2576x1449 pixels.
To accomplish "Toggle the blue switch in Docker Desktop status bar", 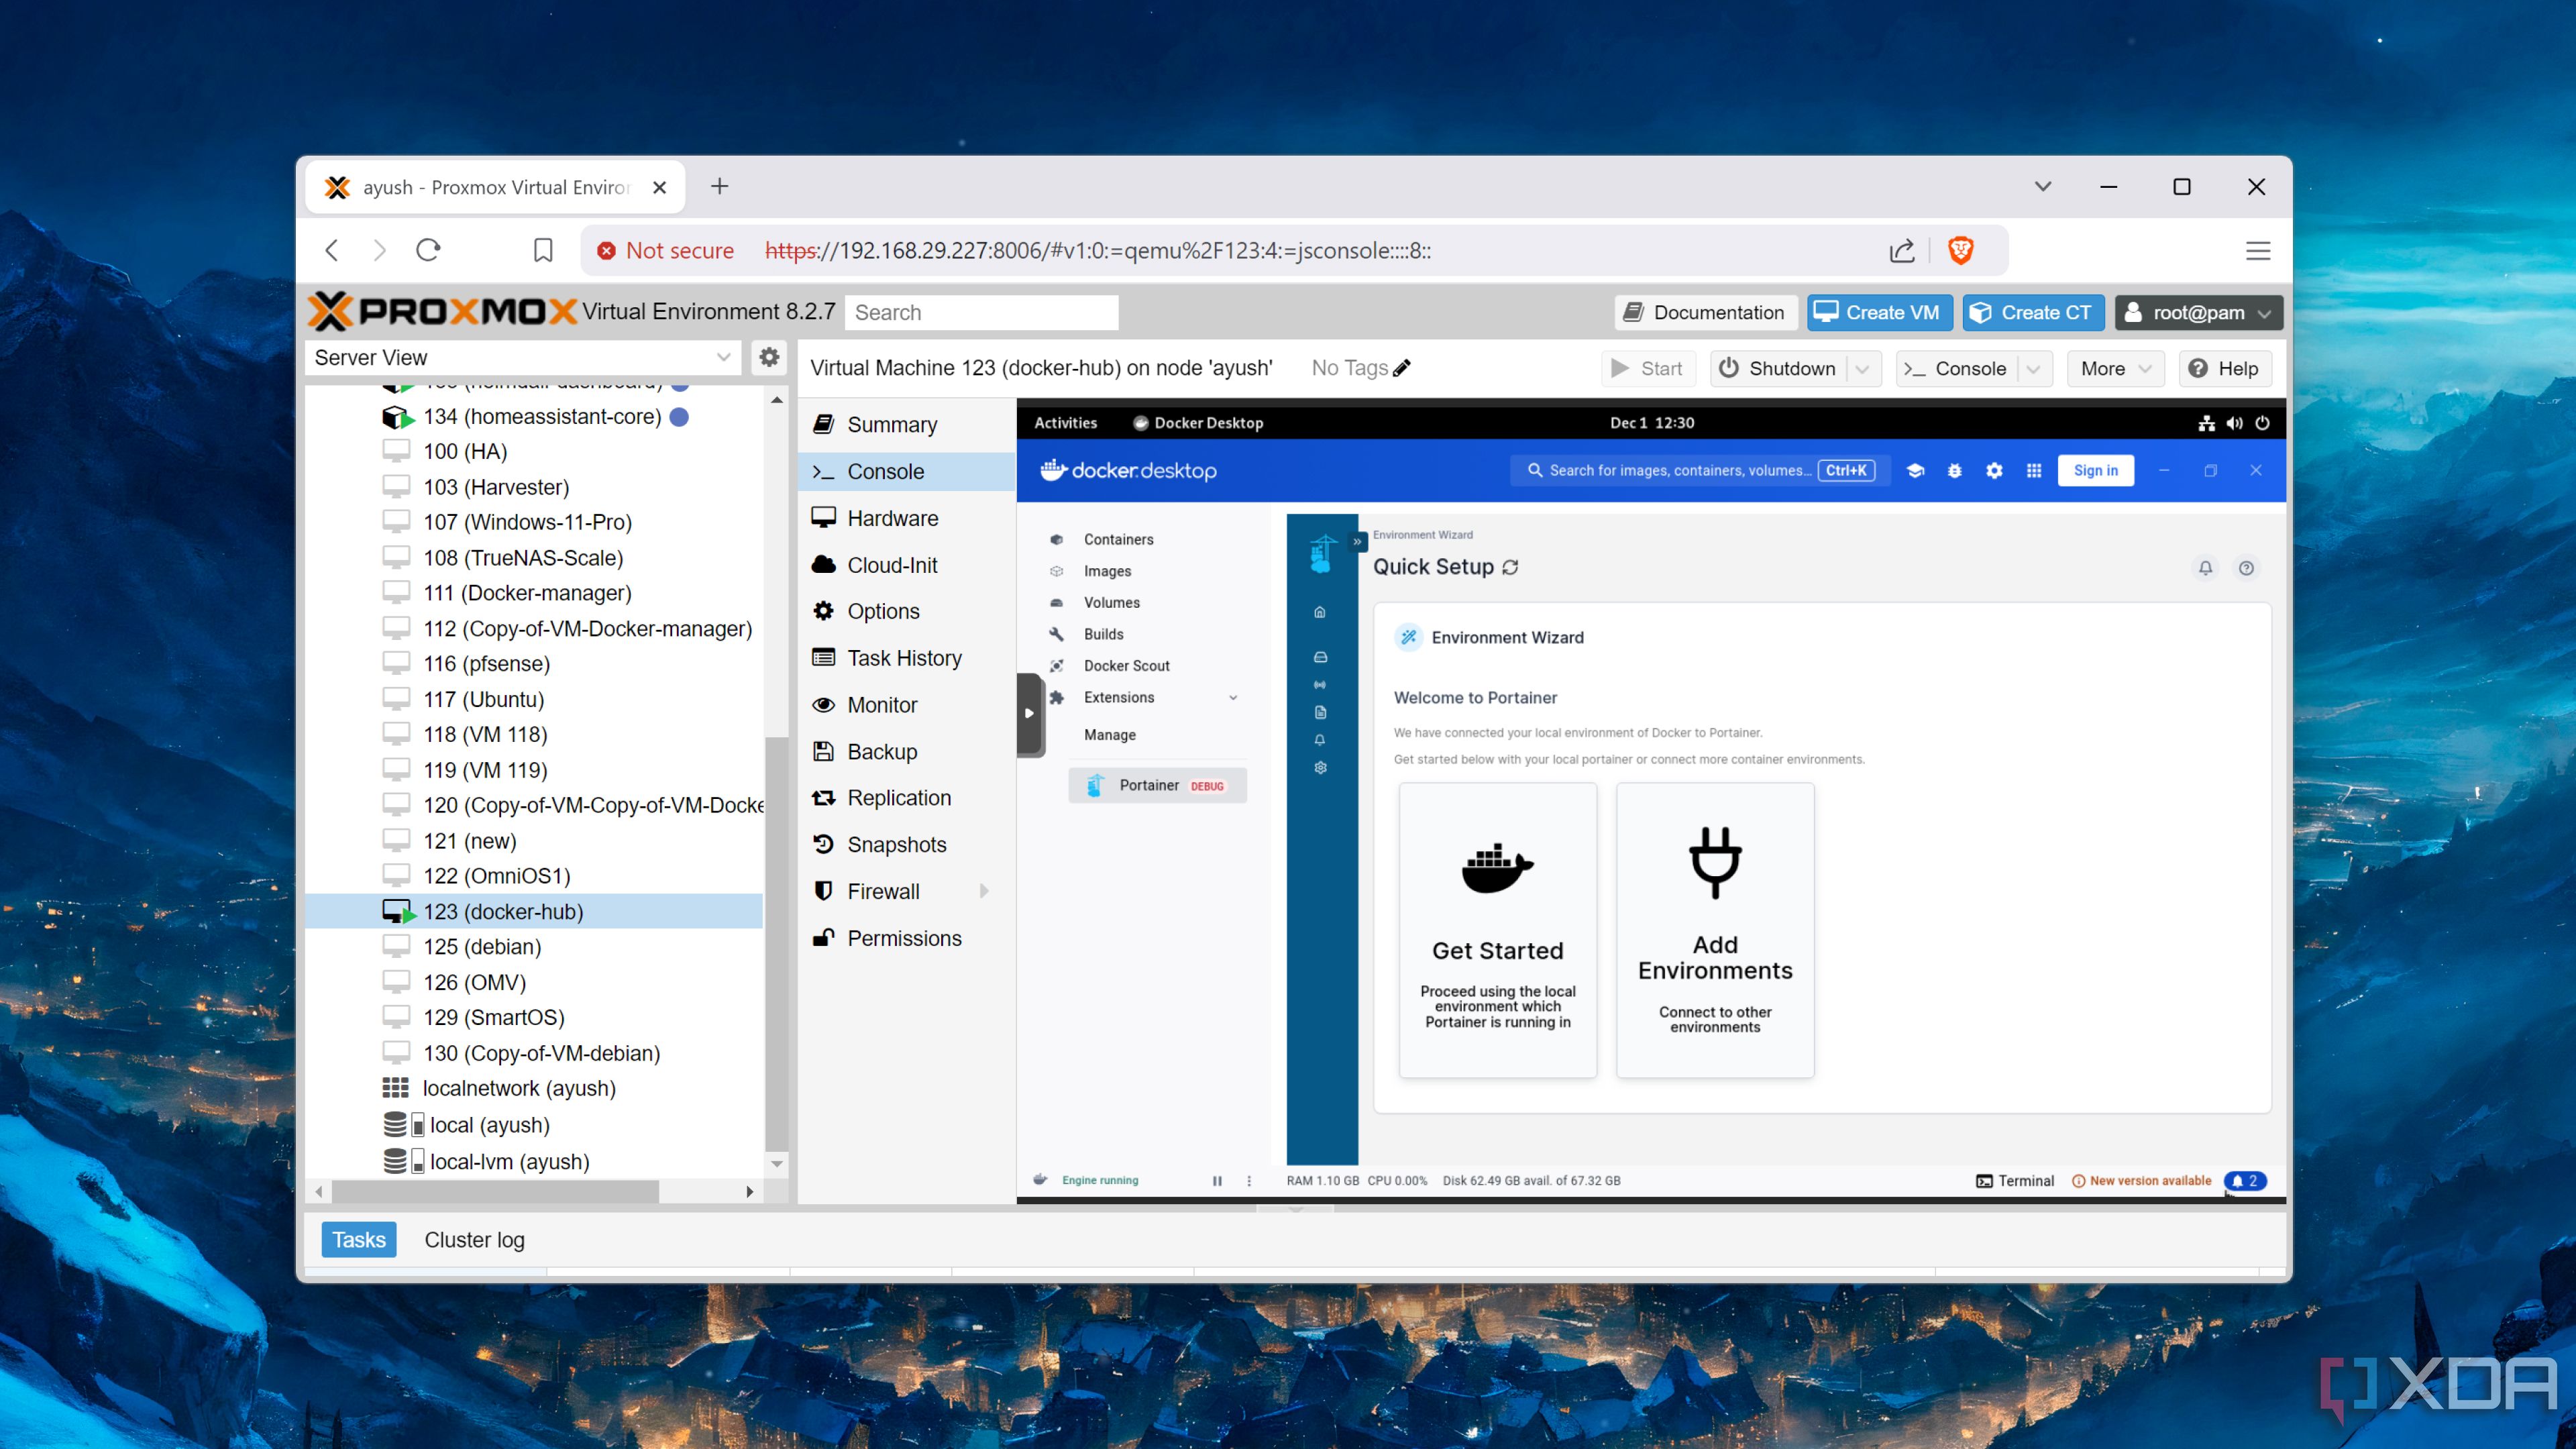I will pos(2249,1180).
